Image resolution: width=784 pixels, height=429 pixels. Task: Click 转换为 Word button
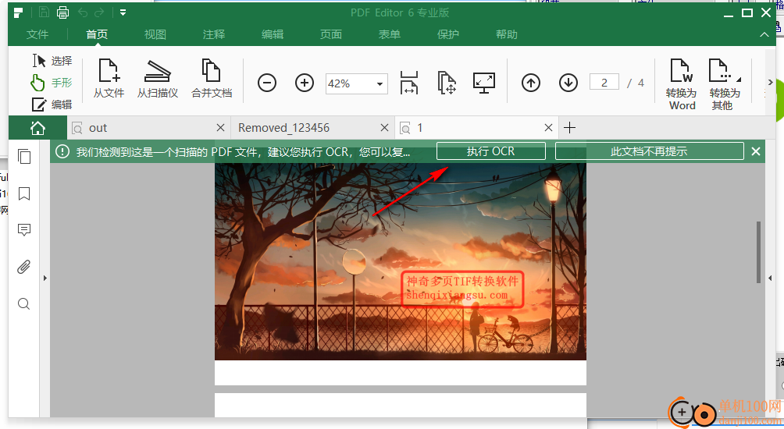[682, 84]
